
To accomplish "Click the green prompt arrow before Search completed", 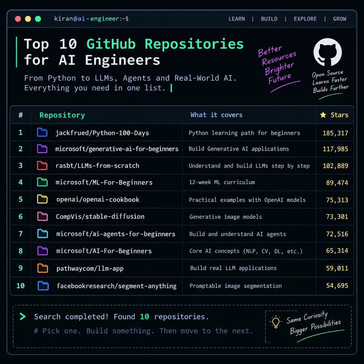I will [23, 317].
